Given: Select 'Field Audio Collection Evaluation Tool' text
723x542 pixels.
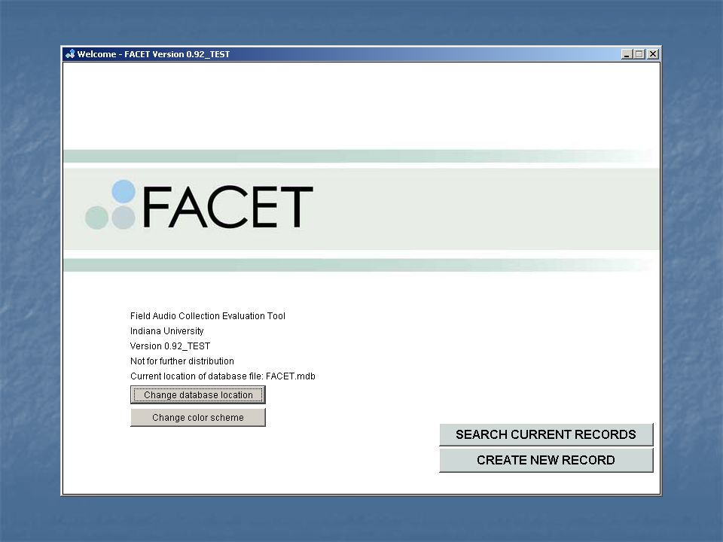Looking at the screenshot, I should click(x=208, y=316).
